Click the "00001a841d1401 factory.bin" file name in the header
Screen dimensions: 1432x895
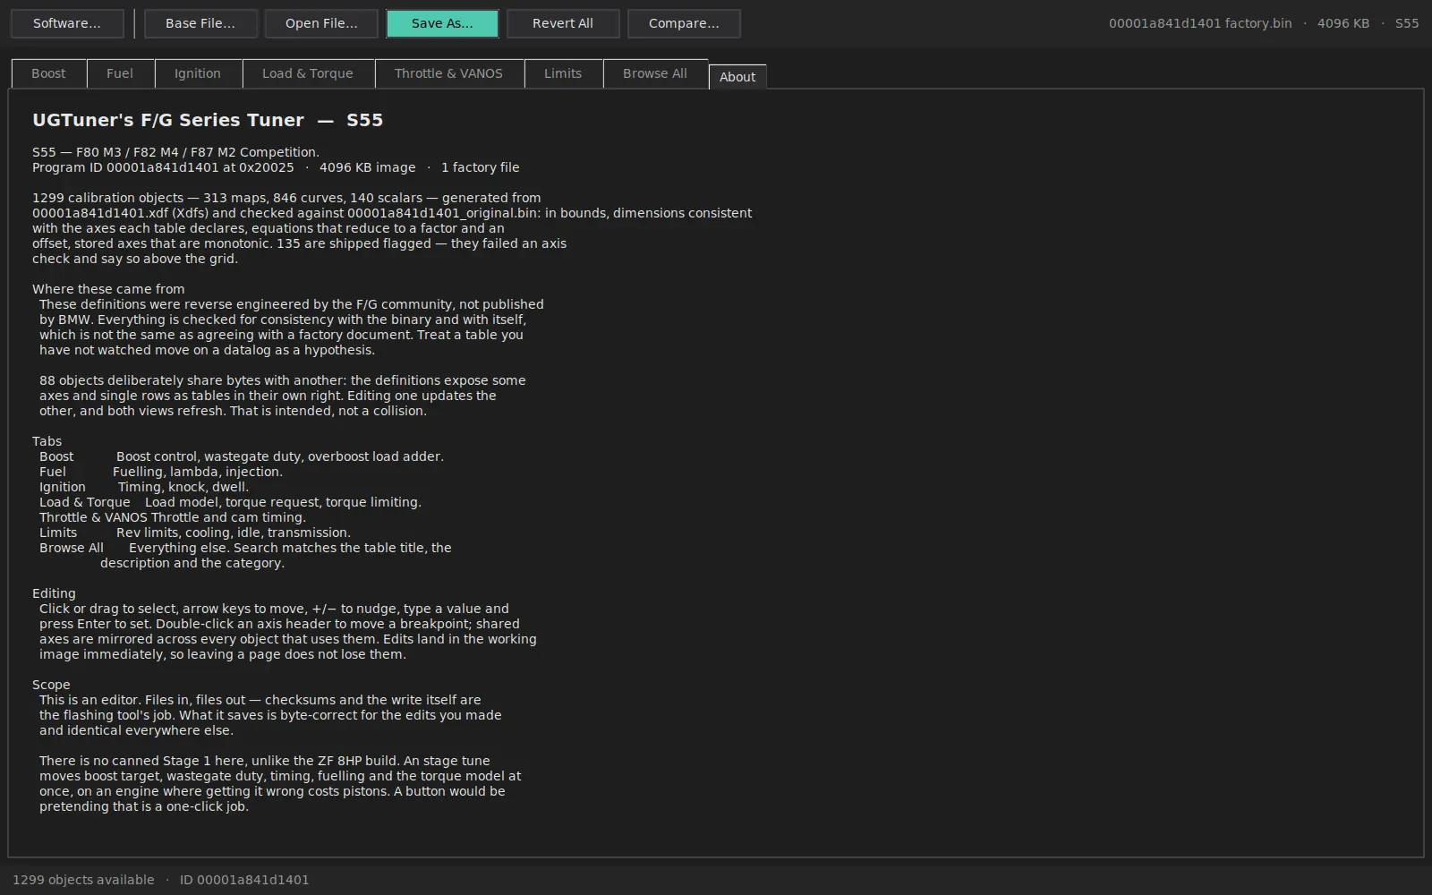pos(1200,23)
